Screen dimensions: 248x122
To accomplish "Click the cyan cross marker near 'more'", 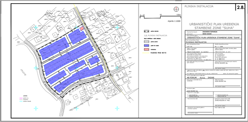I will 36,68.
